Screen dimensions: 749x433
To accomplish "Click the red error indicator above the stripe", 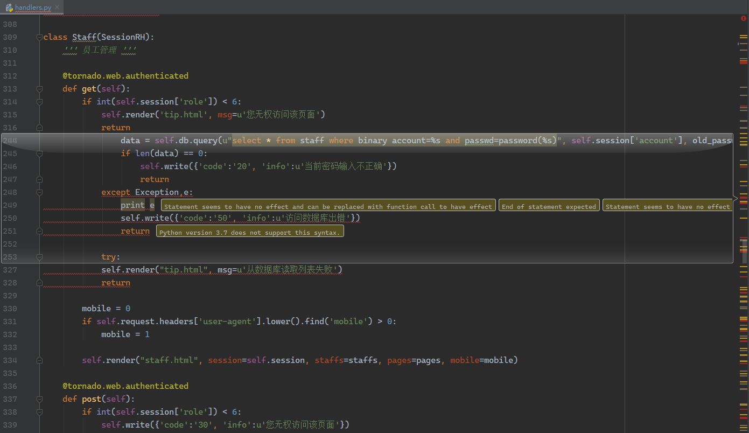I will pos(744,19).
